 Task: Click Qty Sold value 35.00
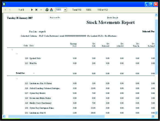pyautogui.click(x=93, y=108)
